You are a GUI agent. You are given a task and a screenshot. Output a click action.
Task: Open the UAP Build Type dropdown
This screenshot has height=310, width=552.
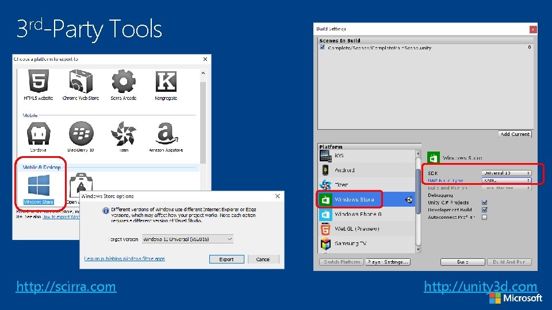click(506, 180)
